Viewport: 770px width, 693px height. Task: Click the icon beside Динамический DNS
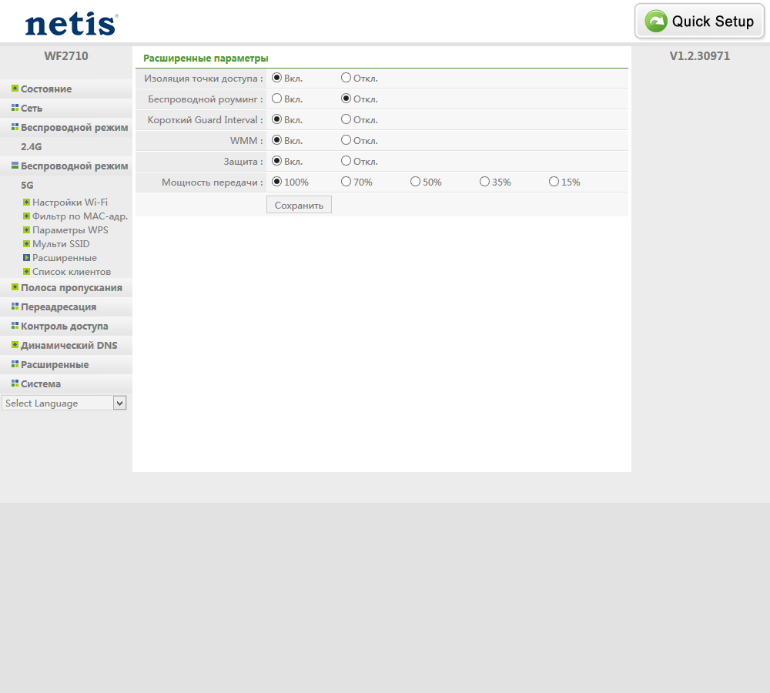(x=15, y=345)
